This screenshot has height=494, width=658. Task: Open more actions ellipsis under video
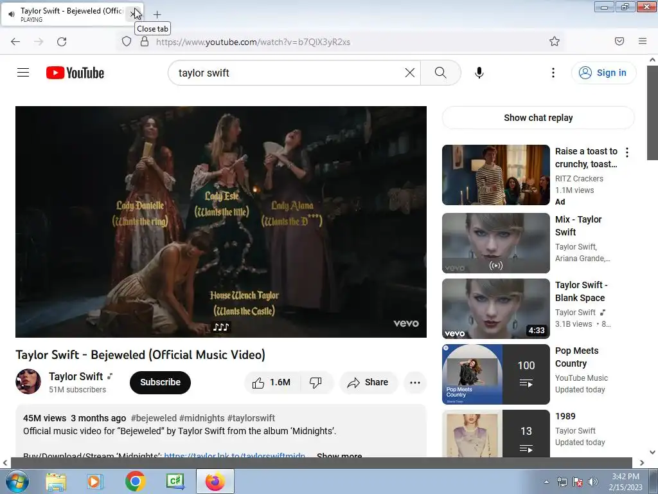pos(415,382)
